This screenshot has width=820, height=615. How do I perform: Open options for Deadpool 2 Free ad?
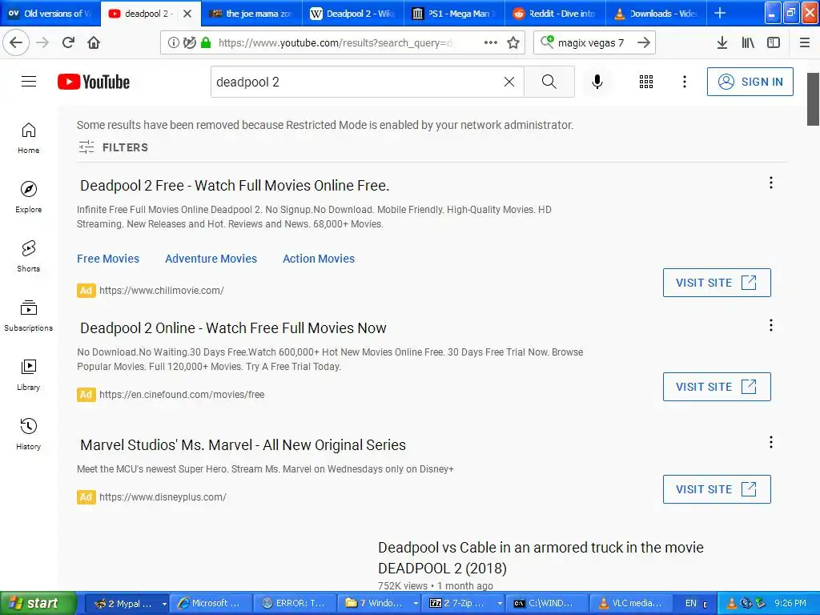[771, 183]
